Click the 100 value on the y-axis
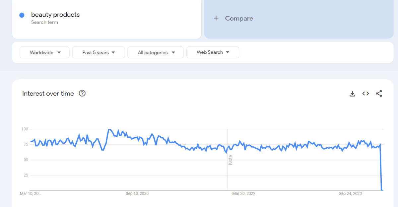 [x=25, y=129]
